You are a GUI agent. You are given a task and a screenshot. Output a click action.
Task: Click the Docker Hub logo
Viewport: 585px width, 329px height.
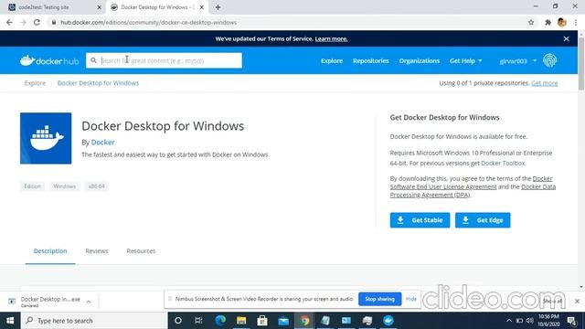coord(49,60)
